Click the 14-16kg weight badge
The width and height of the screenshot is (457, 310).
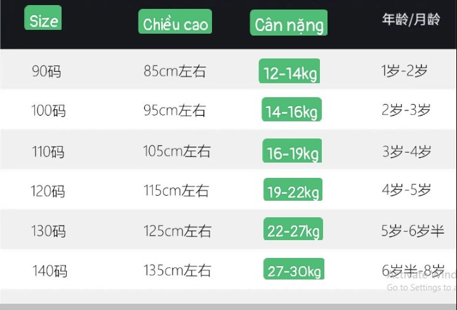(x=292, y=109)
